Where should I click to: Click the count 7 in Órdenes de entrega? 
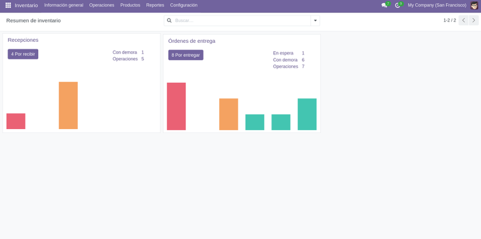pos(303,67)
